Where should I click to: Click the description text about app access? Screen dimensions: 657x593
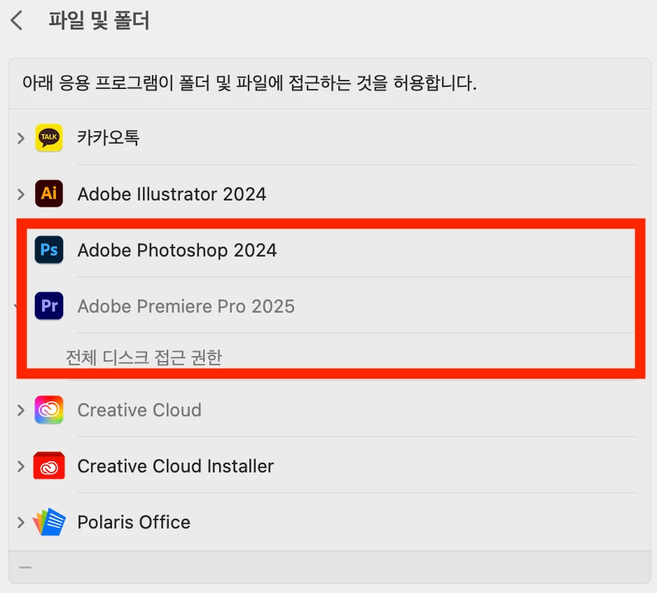tap(249, 83)
